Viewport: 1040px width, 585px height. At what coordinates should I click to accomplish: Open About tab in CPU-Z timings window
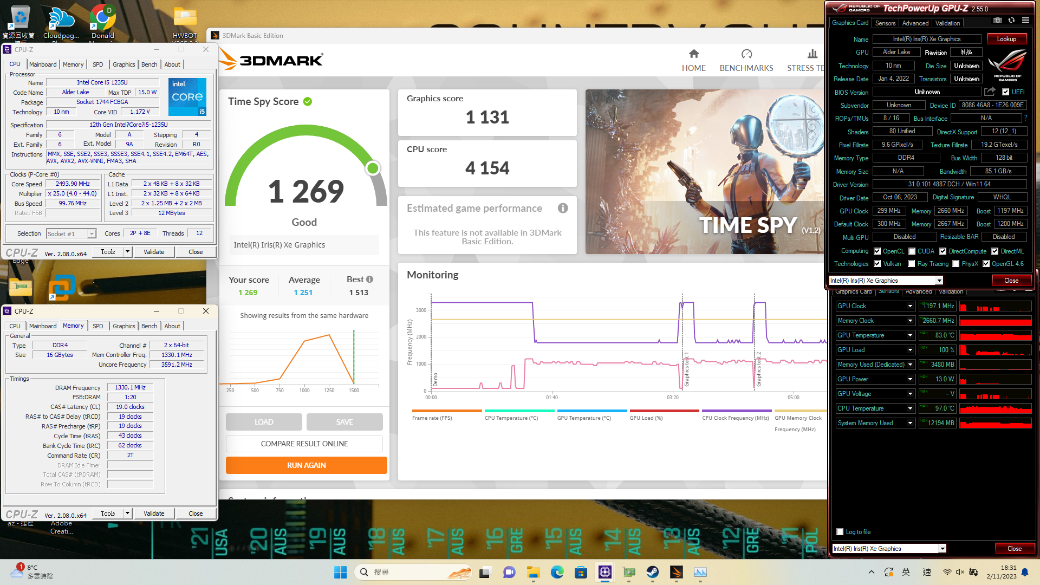[x=172, y=326]
